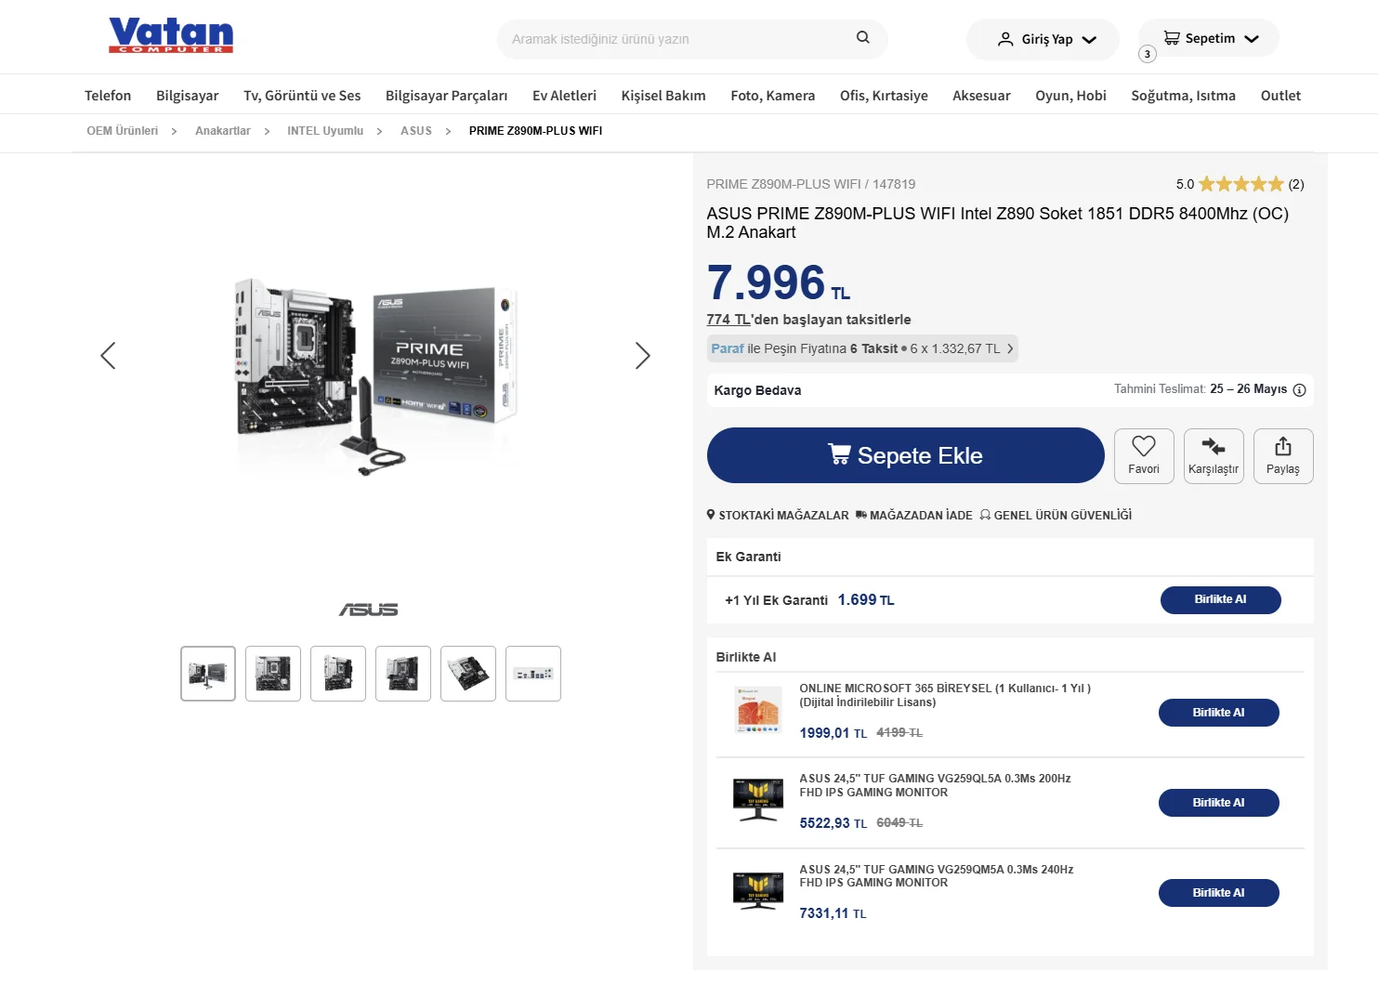The image size is (1378, 984).
Task: Share the product via Paylaş
Action: click(1283, 456)
